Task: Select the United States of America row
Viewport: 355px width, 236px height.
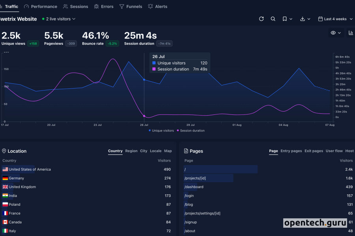Action: 30,170
